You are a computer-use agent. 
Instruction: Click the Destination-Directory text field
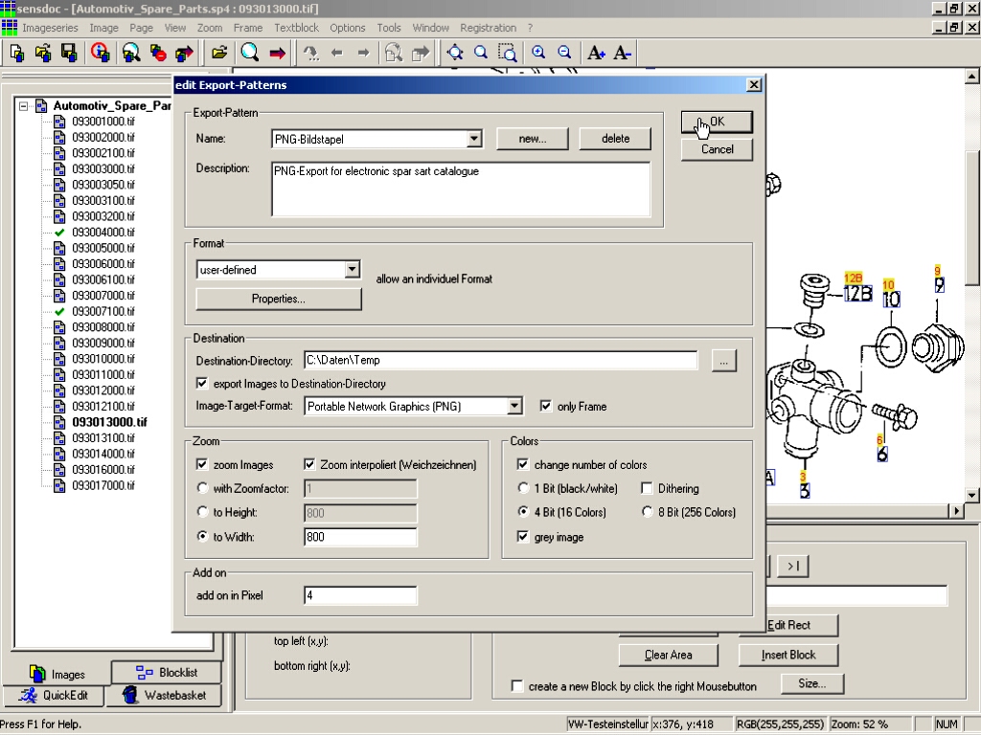pyautogui.click(x=500, y=361)
